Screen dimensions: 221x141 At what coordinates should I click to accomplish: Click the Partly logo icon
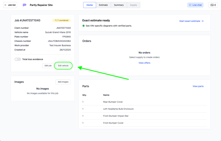click(24, 5)
